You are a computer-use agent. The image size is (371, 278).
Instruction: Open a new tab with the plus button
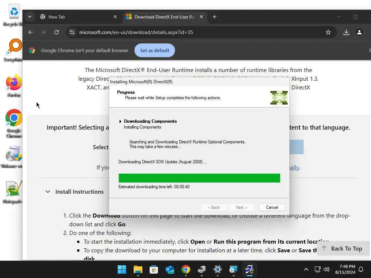coord(214,17)
